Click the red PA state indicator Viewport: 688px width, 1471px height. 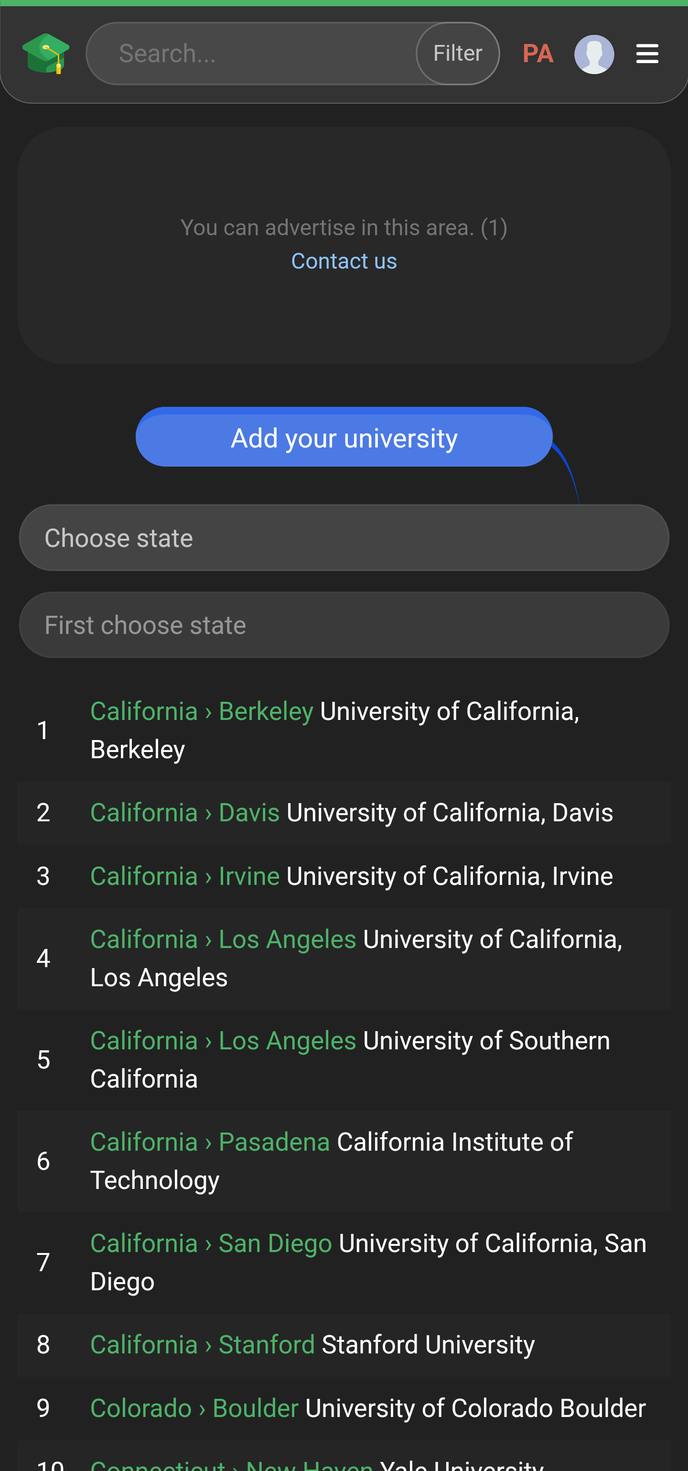coord(537,54)
